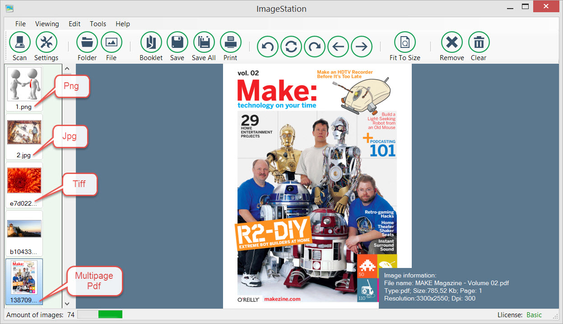Close the ImageStation window

click(547, 6)
